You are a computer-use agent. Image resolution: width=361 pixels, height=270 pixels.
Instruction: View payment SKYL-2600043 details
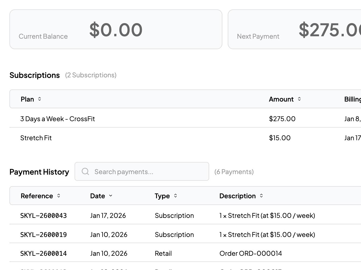[44, 215]
